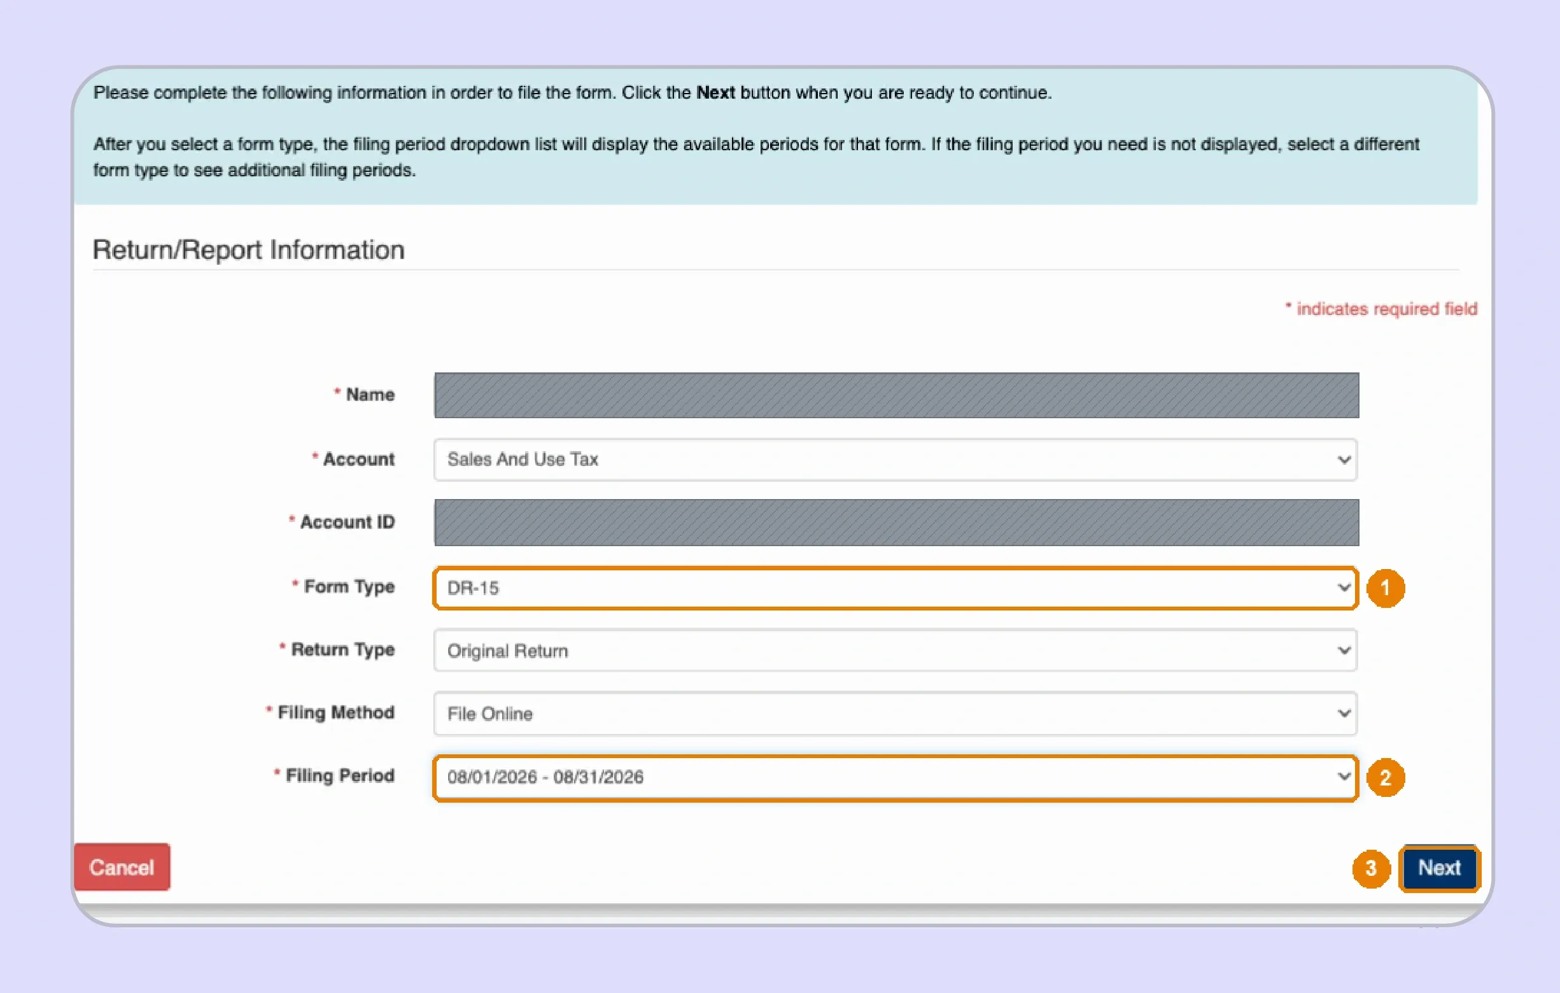Screen dimensions: 1560x993
Task: Click the 'Please complete the following information' instruction
Action: pyautogui.click(x=573, y=93)
